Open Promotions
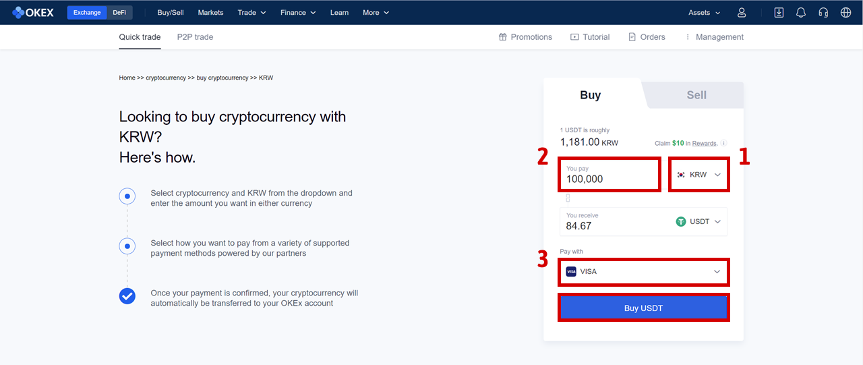 point(525,37)
